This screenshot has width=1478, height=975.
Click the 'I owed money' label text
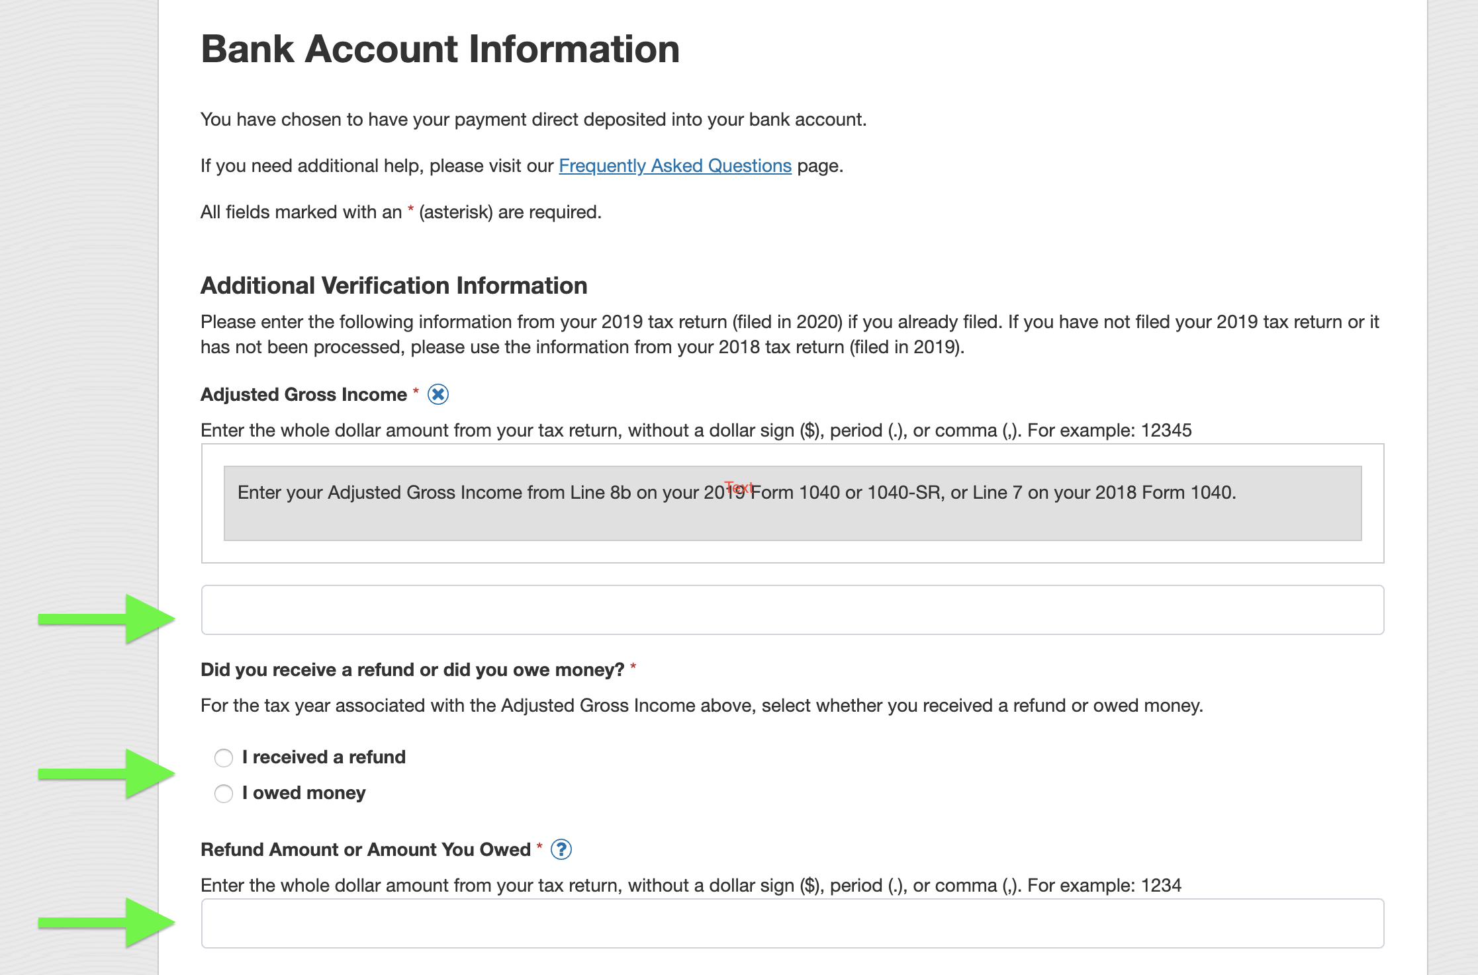[304, 792]
